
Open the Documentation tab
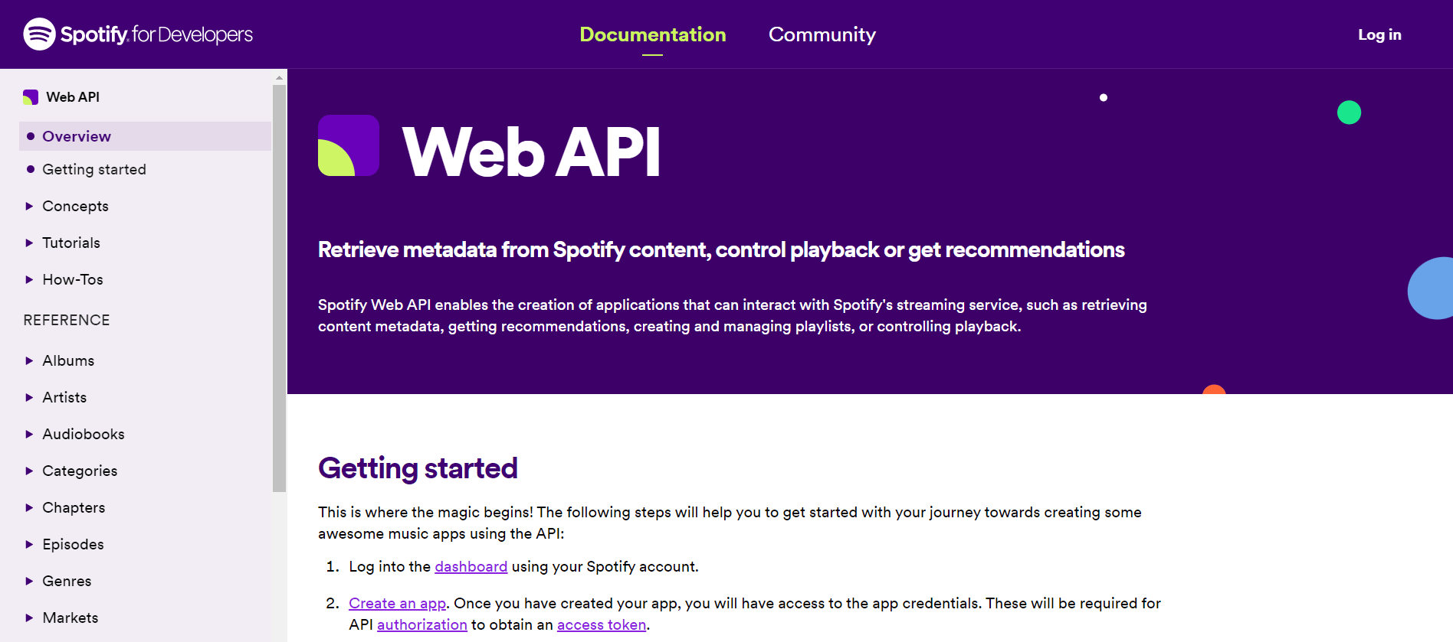pyautogui.click(x=652, y=34)
